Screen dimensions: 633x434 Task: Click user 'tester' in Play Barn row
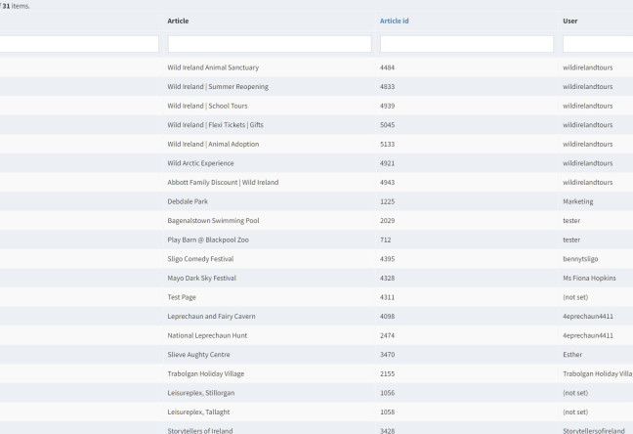571,239
